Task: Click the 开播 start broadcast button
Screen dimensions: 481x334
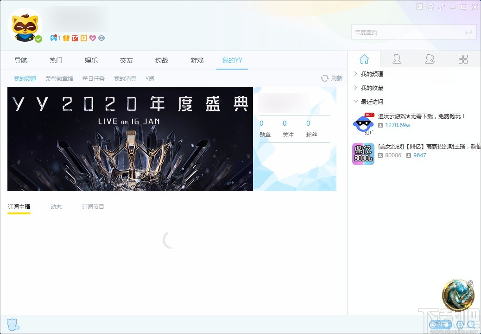Action: [x=441, y=324]
